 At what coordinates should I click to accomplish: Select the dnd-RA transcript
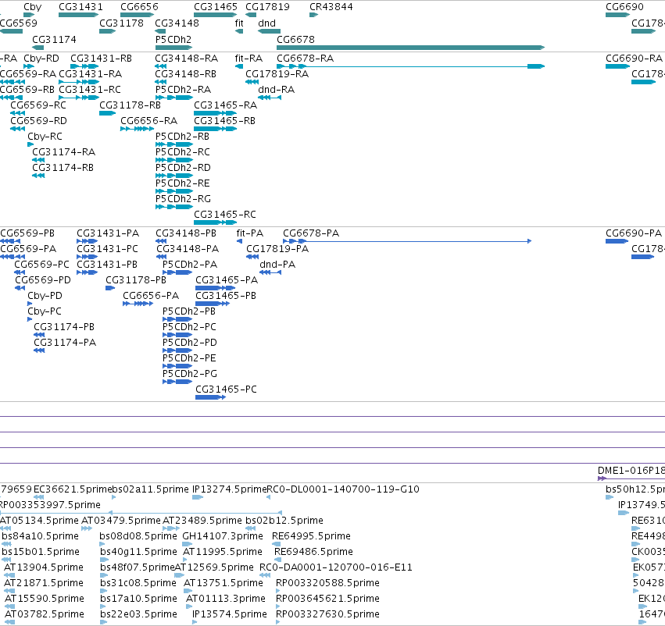[270, 98]
